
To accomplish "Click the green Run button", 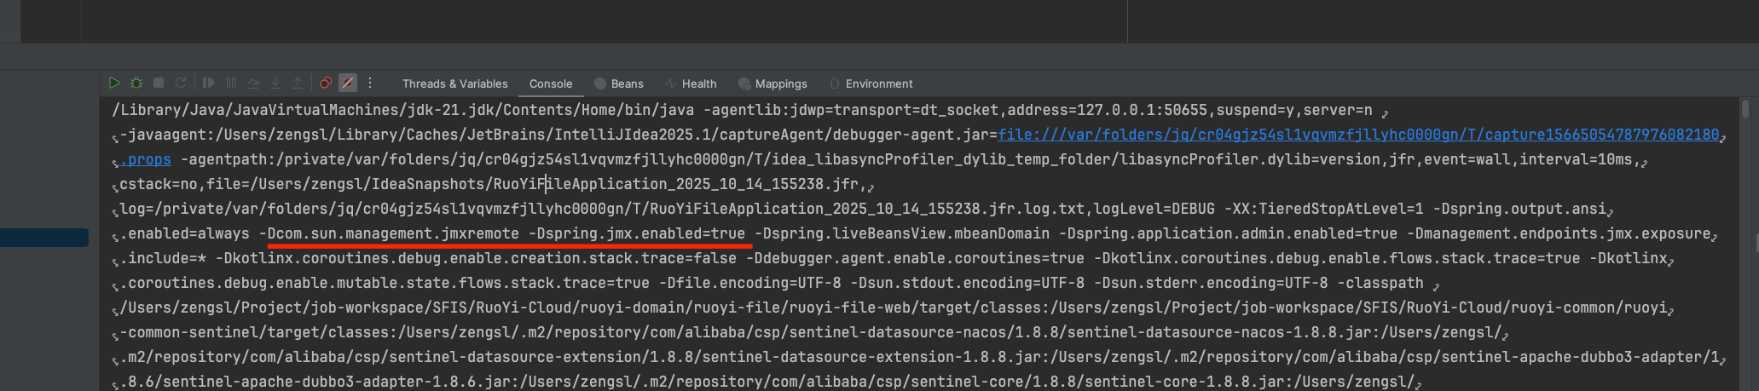I will (114, 83).
